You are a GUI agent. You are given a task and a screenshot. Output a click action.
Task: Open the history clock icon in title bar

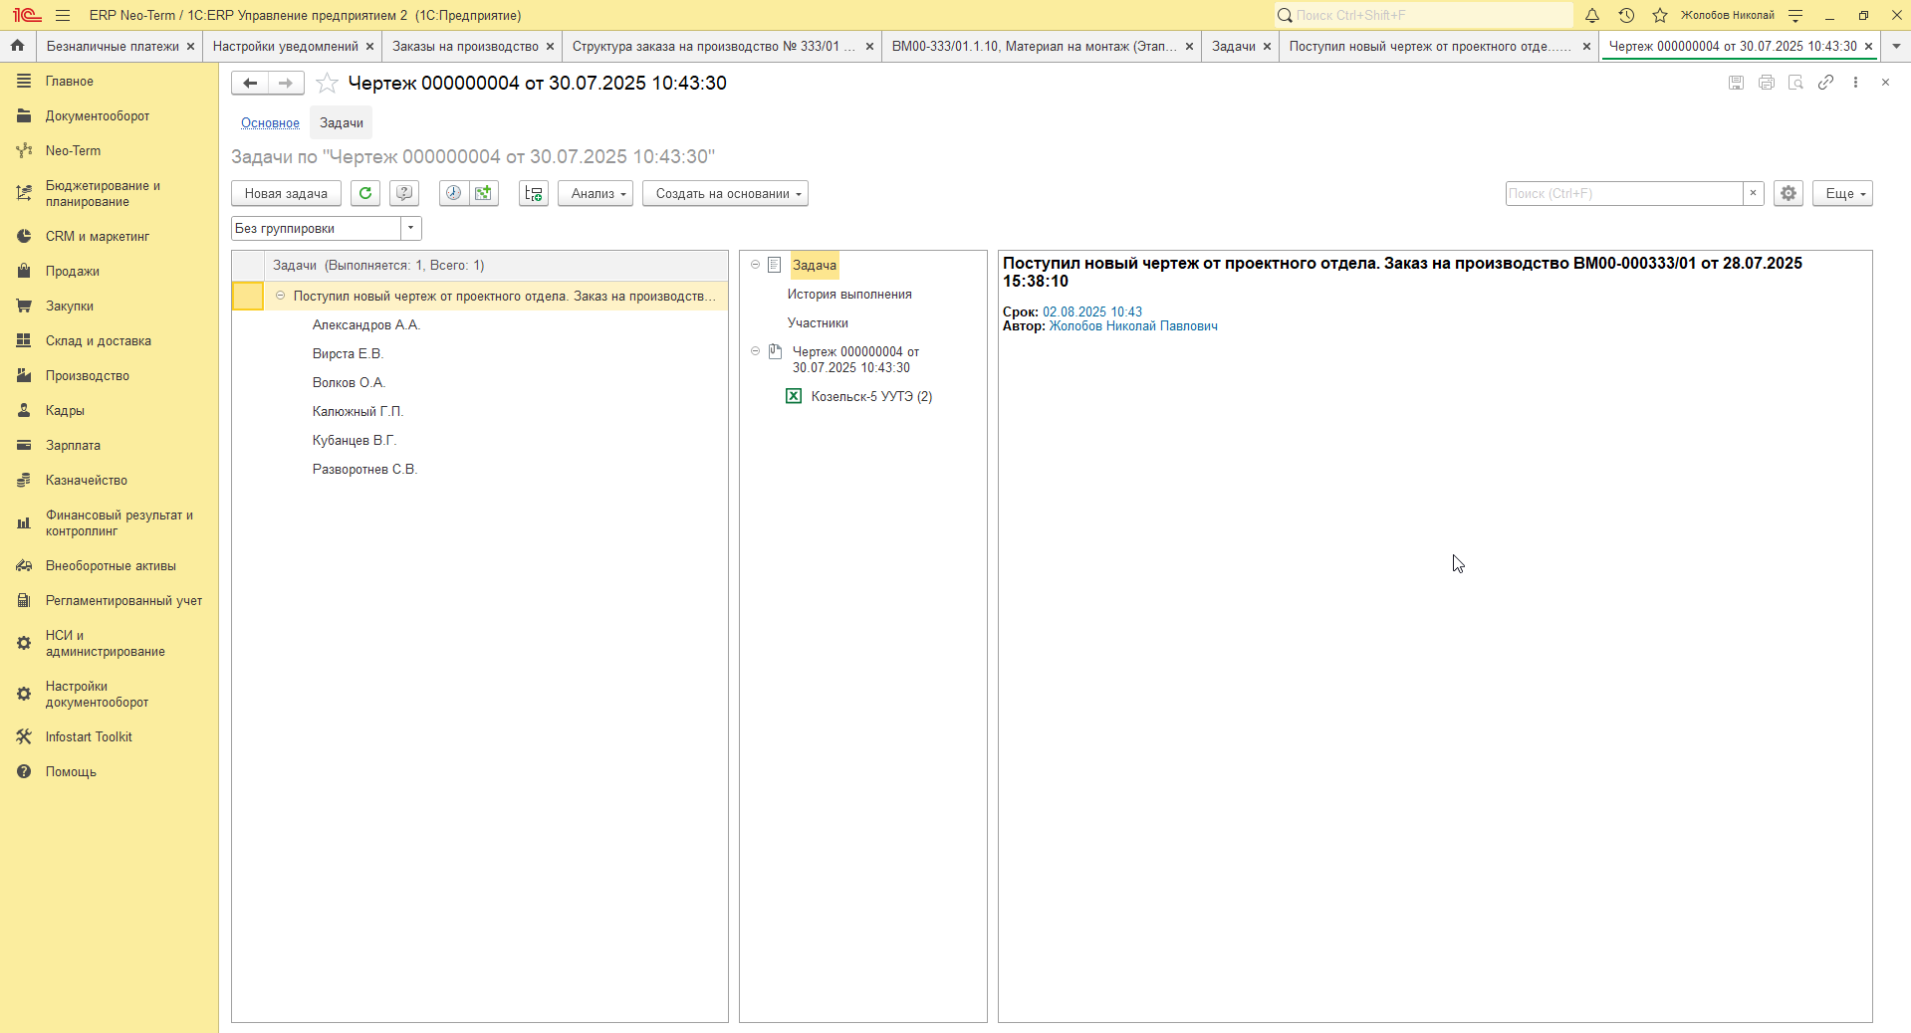[x=1626, y=15]
